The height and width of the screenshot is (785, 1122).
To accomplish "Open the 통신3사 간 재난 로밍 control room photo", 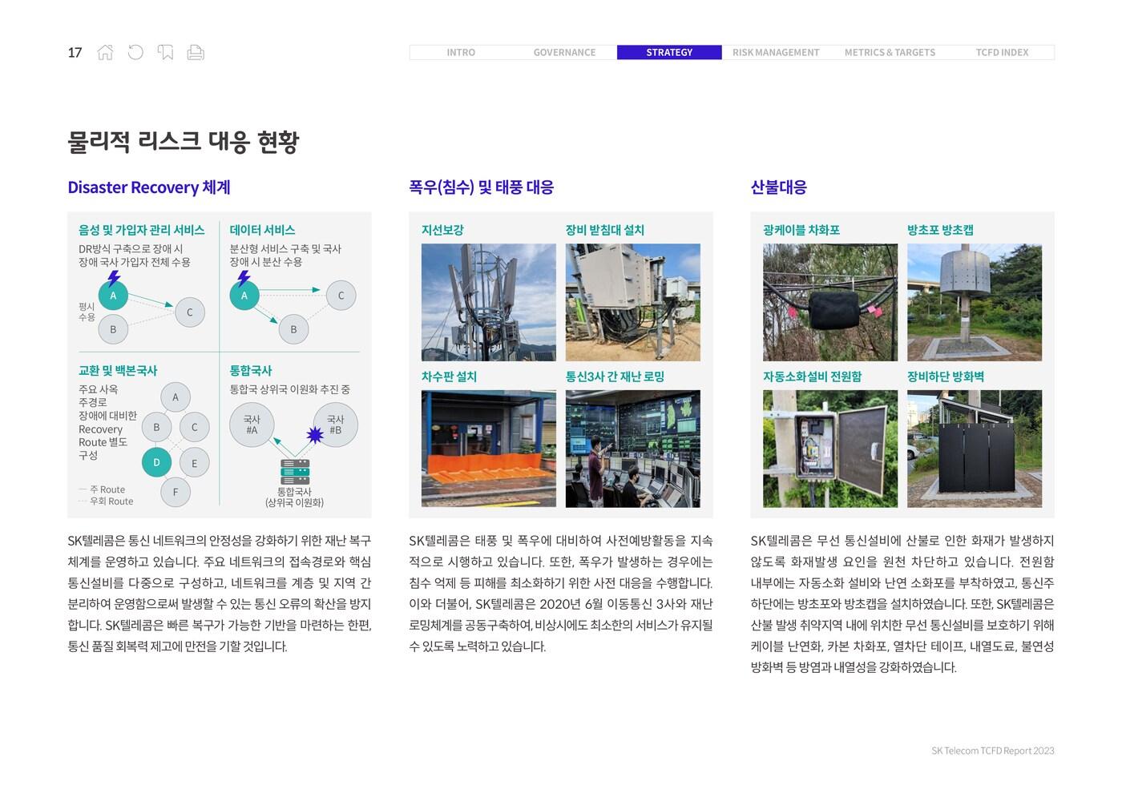I will point(632,449).
